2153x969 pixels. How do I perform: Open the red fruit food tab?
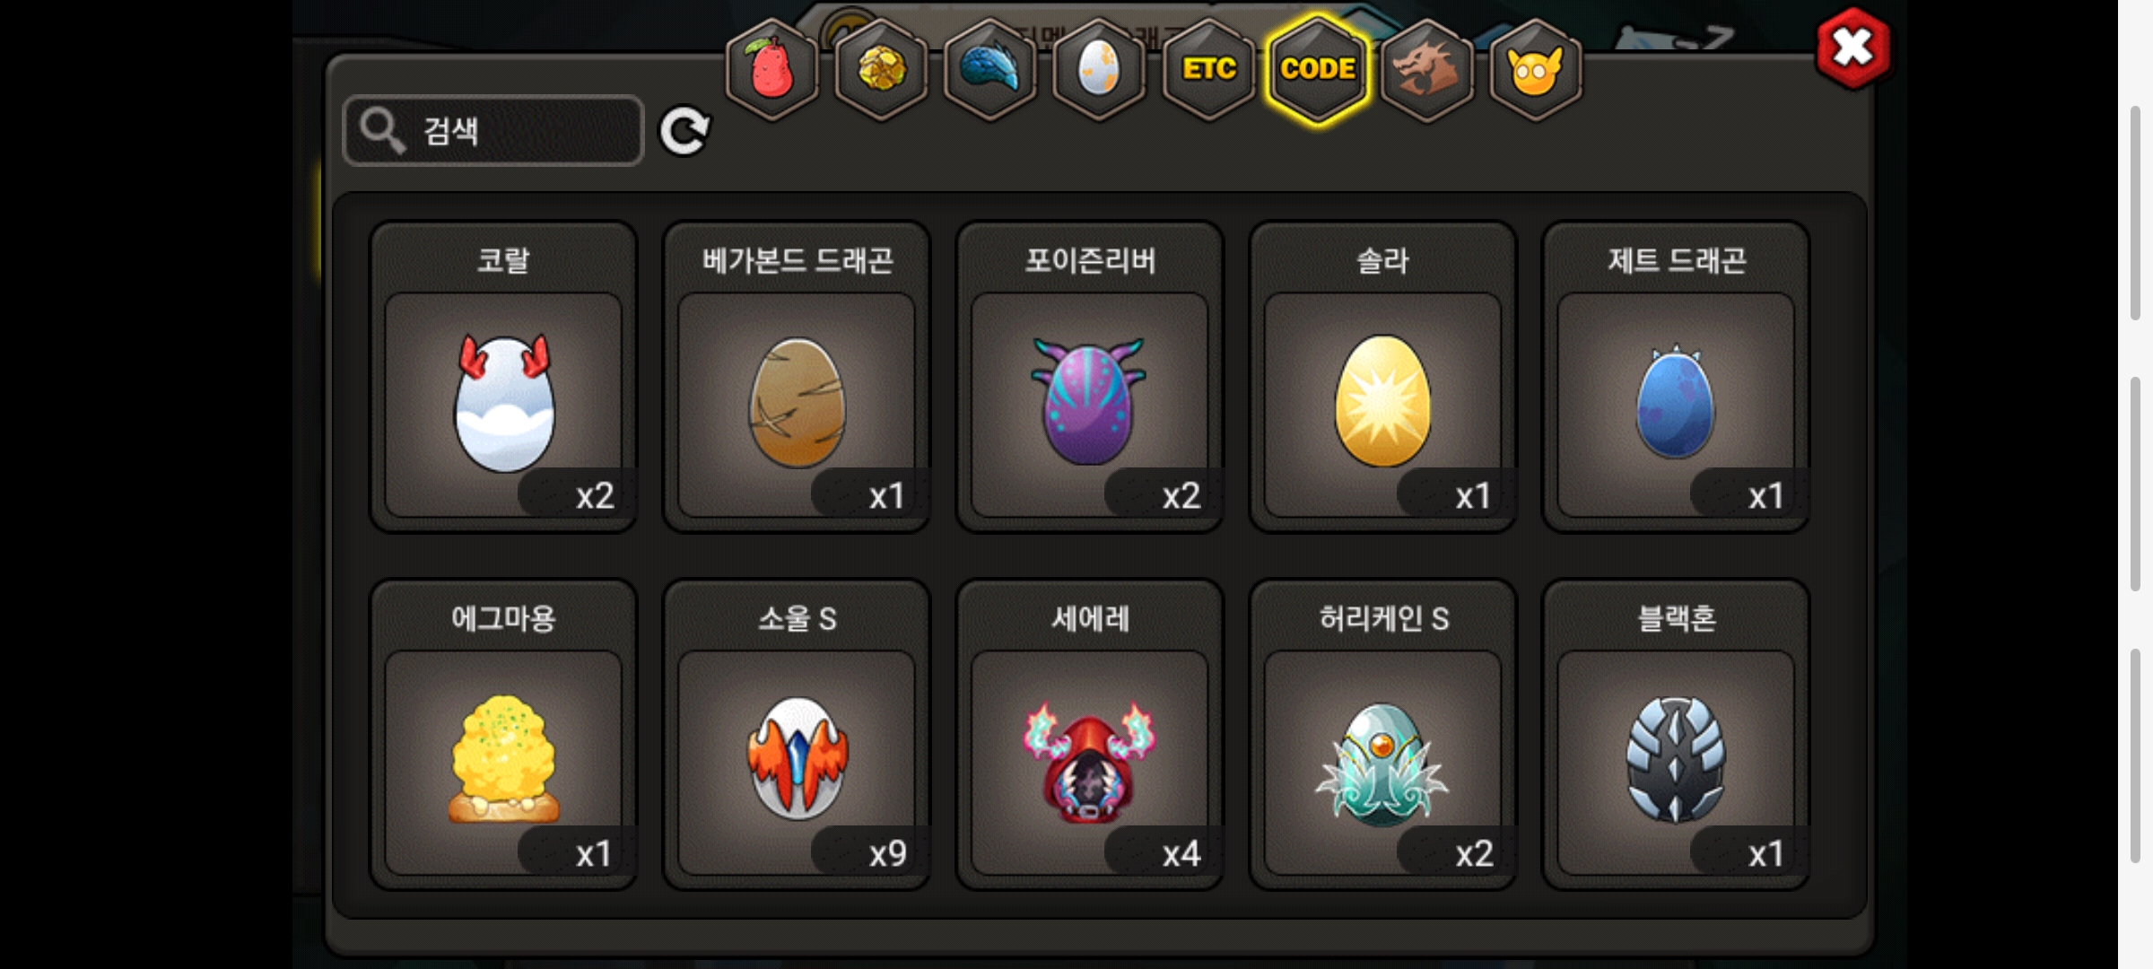(771, 69)
